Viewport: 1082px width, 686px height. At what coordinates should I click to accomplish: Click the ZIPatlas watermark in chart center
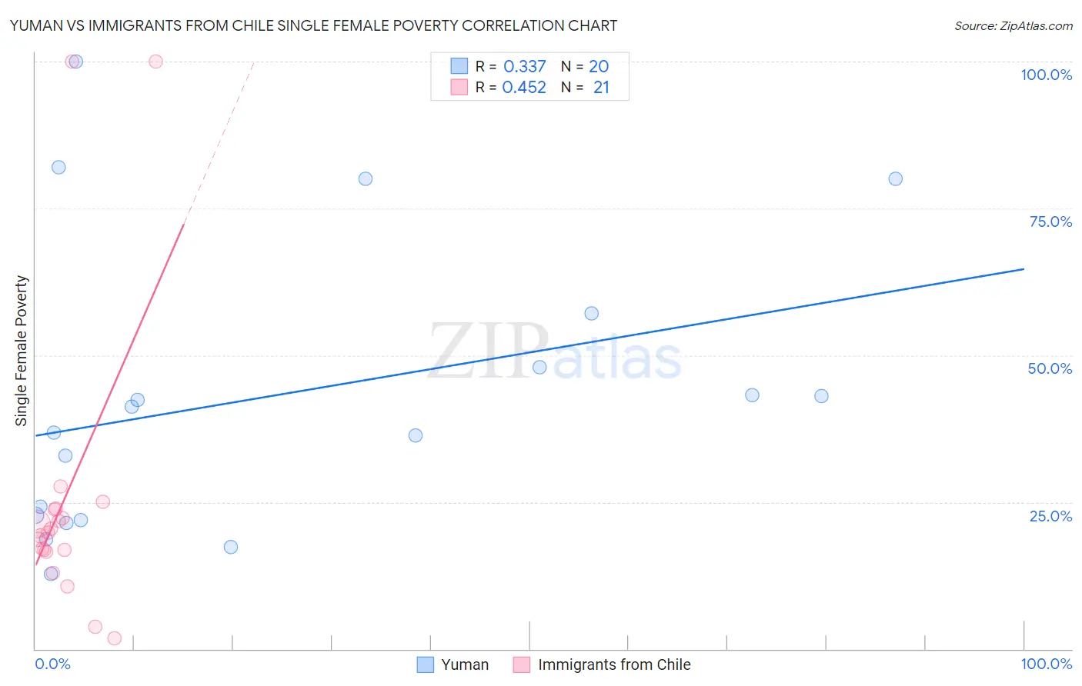click(554, 352)
